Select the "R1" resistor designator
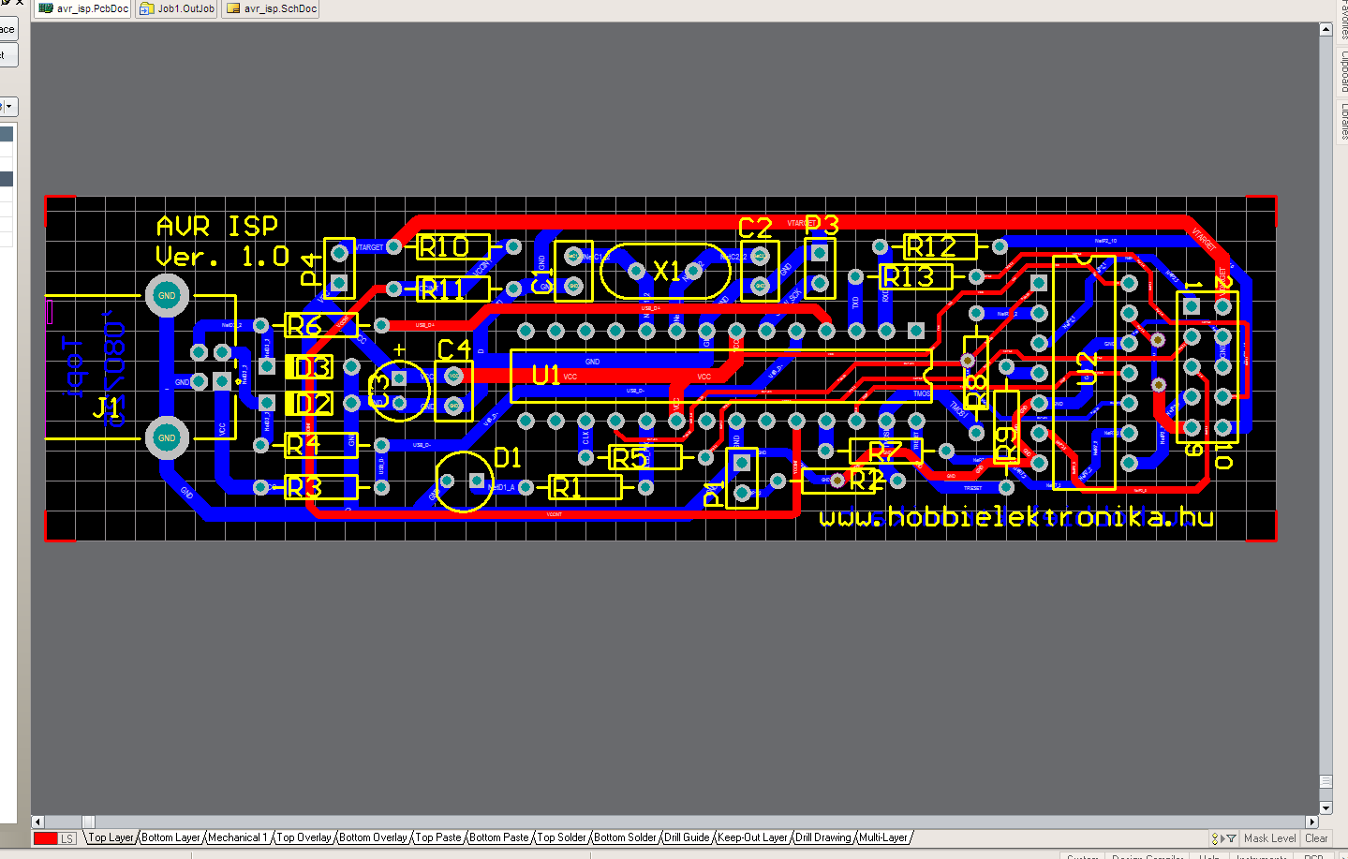1348x859 pixels. [x=567, y=487]
